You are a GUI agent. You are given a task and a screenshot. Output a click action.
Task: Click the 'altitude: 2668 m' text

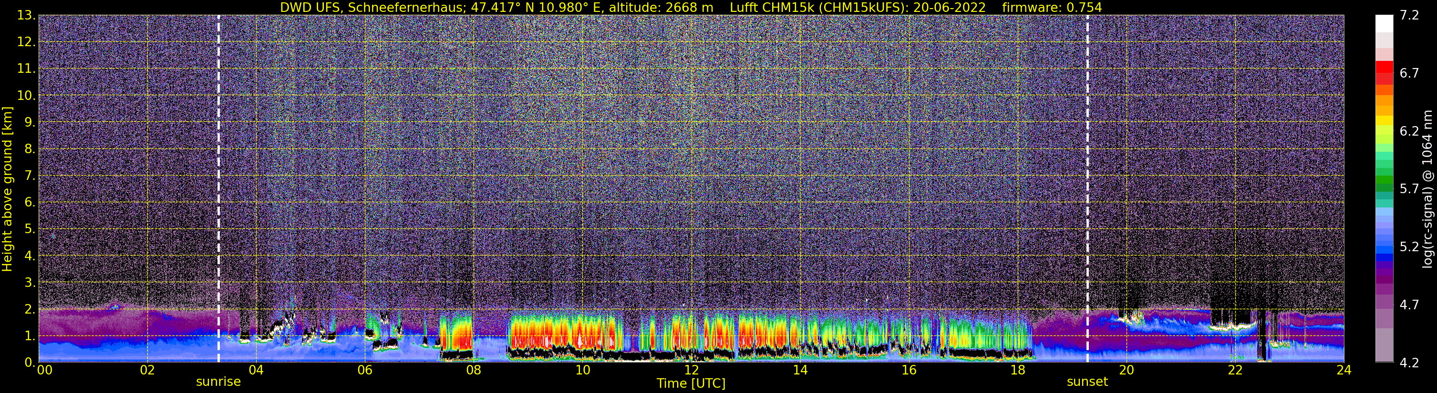click(661, 7)
